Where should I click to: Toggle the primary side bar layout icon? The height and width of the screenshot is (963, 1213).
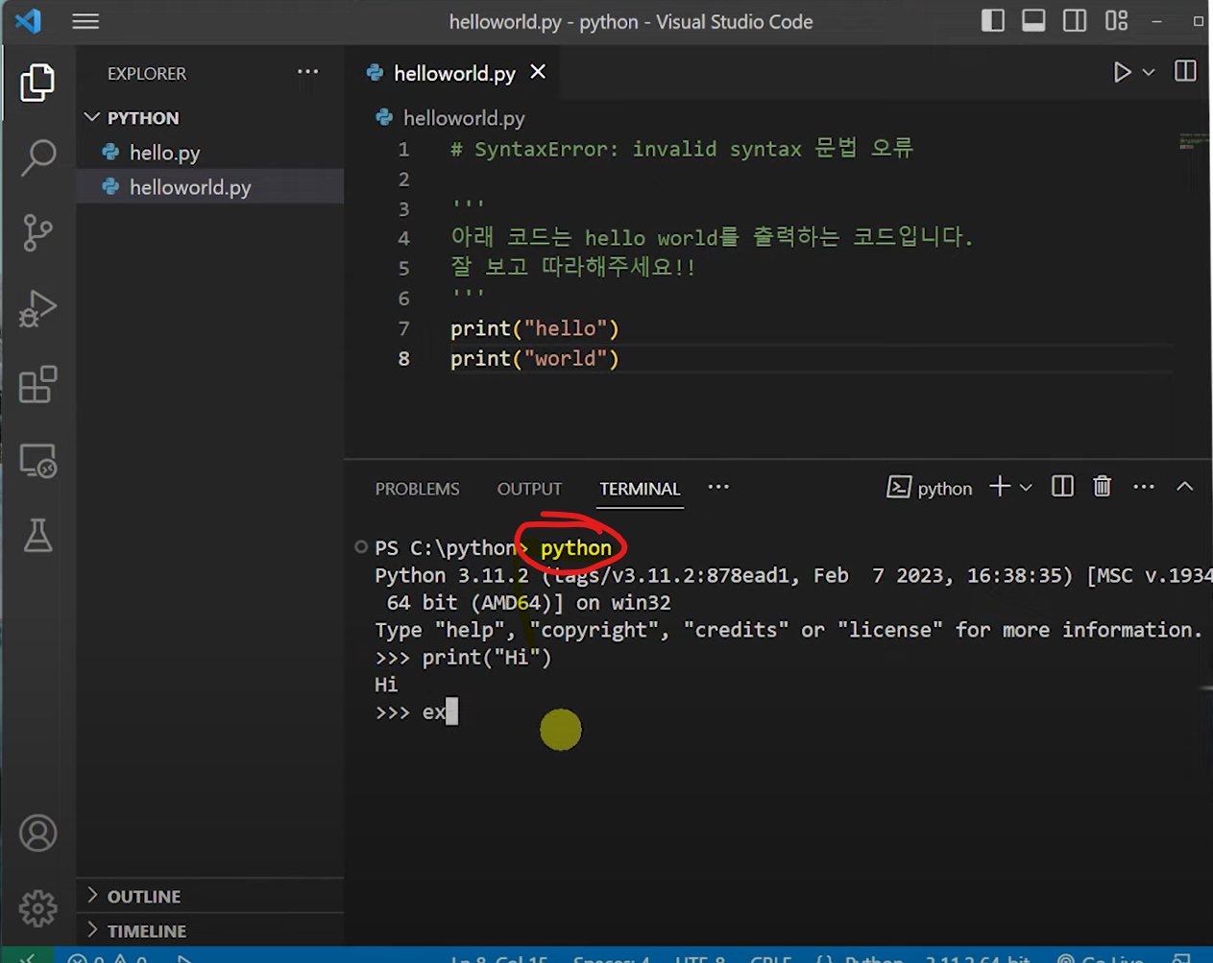coord(993,20)
